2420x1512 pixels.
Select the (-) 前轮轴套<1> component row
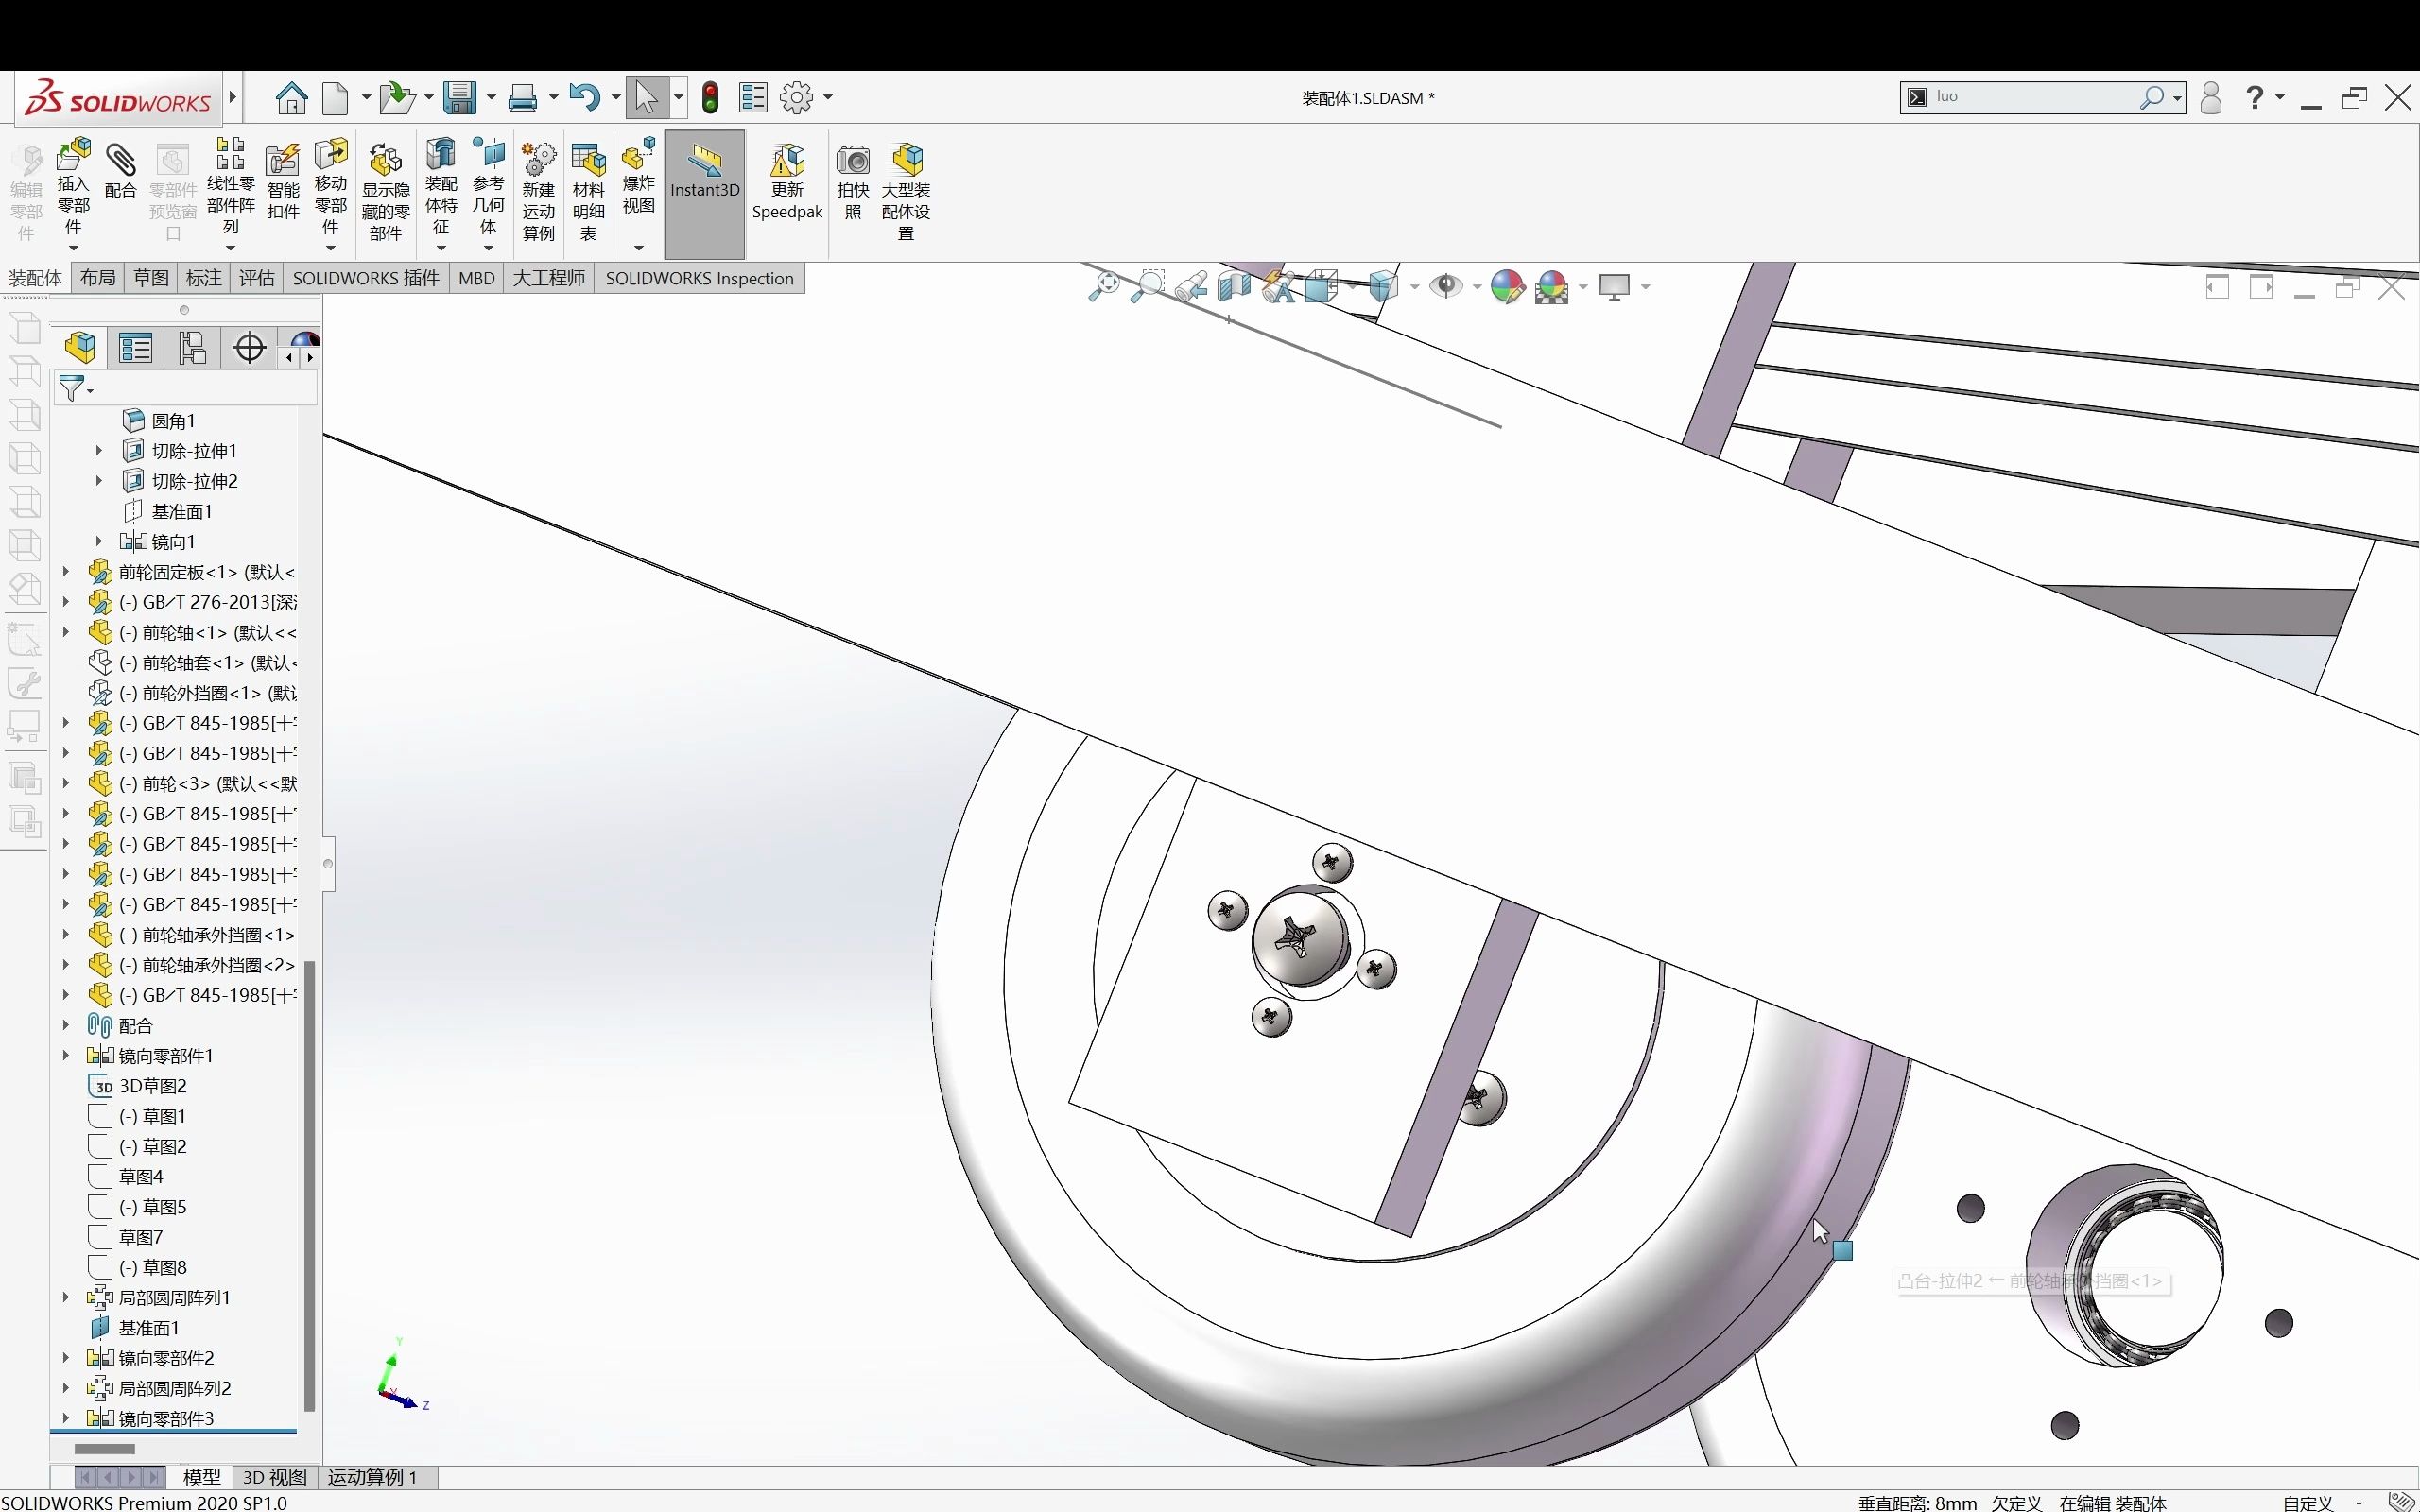(x=193, y=662)
